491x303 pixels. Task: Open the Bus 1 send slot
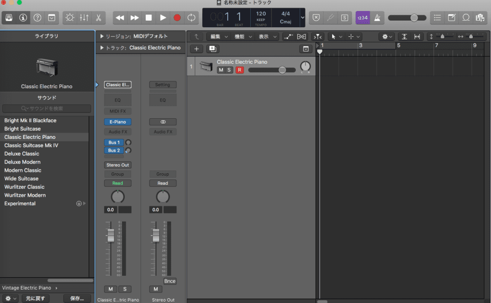coord(114,142)
